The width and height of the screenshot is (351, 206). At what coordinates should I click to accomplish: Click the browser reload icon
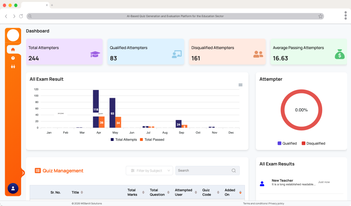tap(21, 16)
